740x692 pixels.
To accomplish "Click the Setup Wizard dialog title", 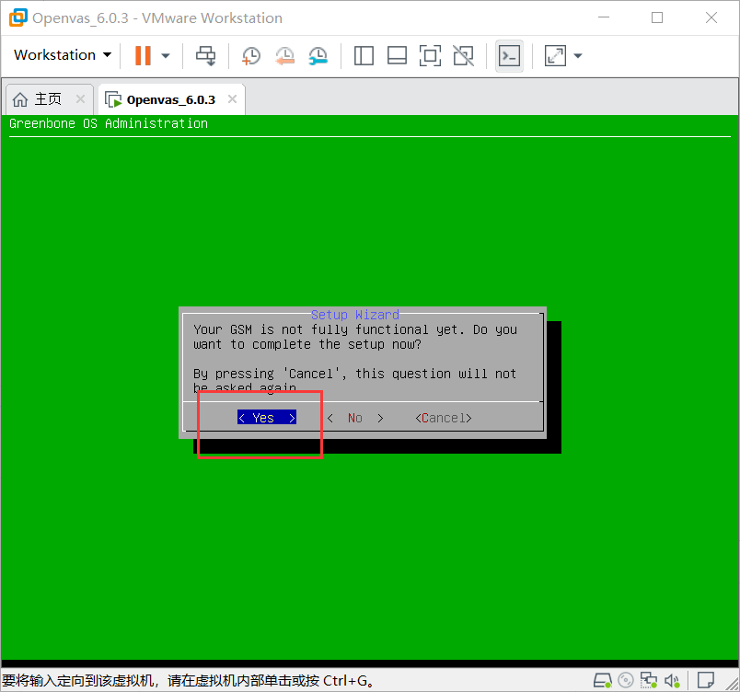I will pos(355,315).
